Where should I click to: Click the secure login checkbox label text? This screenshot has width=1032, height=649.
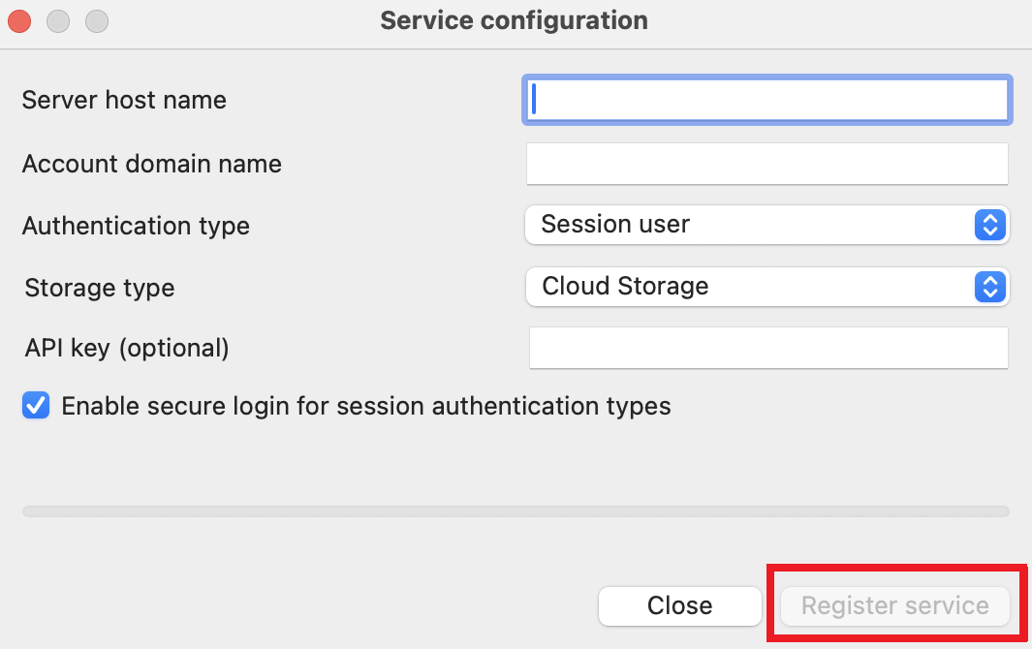(x=365, y=405)
